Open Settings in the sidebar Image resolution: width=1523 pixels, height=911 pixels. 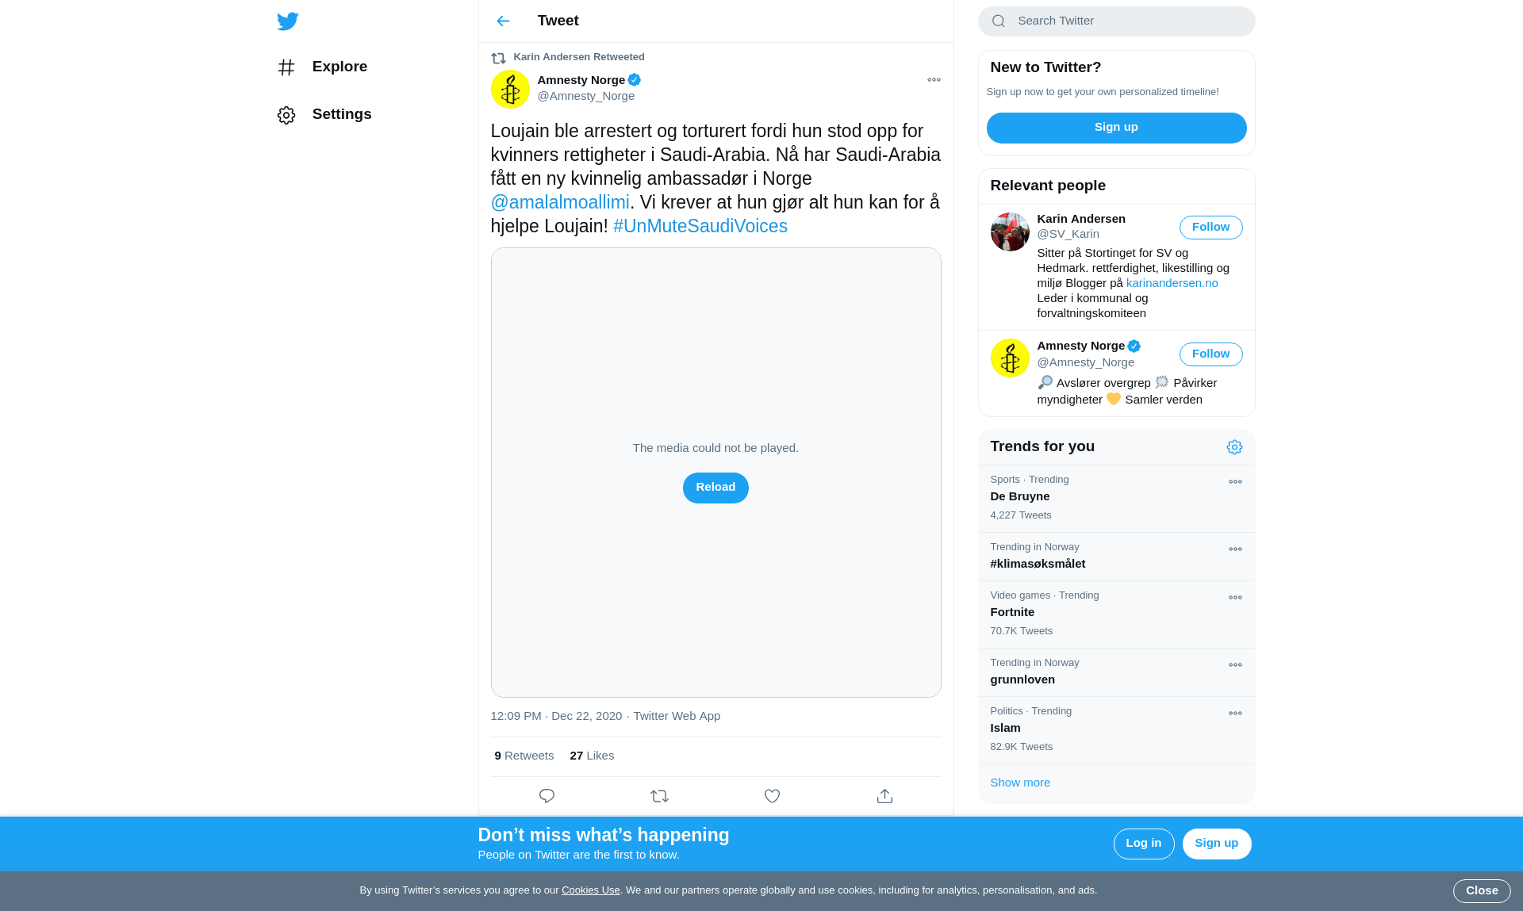[x=324, y=115]
